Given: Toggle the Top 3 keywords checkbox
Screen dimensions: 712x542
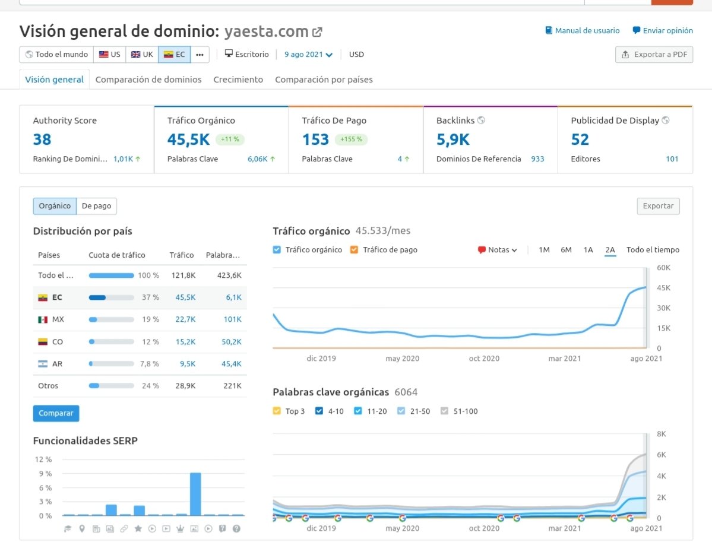Looking at the screenshot, I should click(x=277, y=411).
